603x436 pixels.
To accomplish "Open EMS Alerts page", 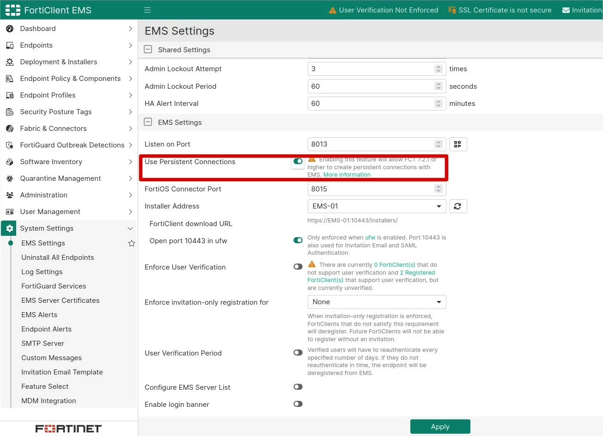I will point(39,315).
